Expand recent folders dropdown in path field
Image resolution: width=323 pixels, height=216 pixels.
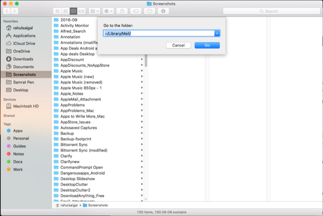(217, 33)
